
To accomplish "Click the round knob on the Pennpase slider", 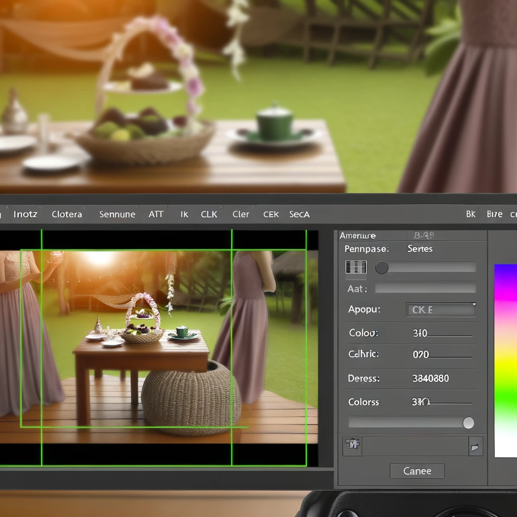I will (382, 268).
